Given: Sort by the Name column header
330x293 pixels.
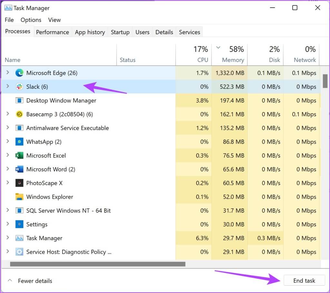Looking at the screenshot, I should pyautogui.click(x=59, y=55).
